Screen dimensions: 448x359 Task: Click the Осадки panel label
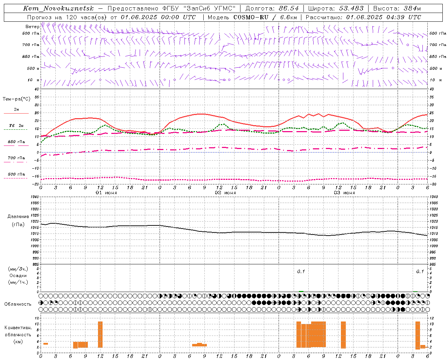18,276
